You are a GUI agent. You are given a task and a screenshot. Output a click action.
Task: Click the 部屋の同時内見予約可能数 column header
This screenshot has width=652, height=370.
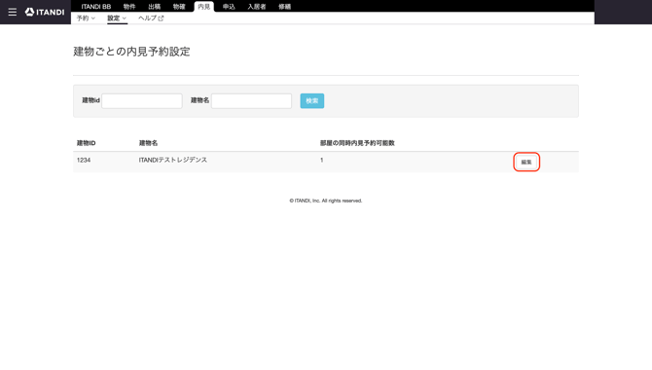click(357, 143)
